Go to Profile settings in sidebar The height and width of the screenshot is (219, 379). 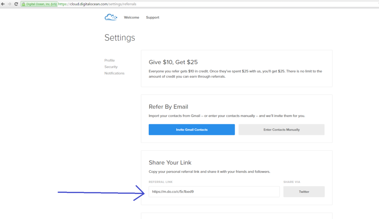point(110,60)
